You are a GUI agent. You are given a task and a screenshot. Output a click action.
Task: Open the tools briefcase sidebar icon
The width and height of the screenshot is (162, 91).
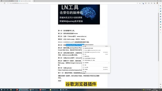pyautogui.click(x=160, y=14)
